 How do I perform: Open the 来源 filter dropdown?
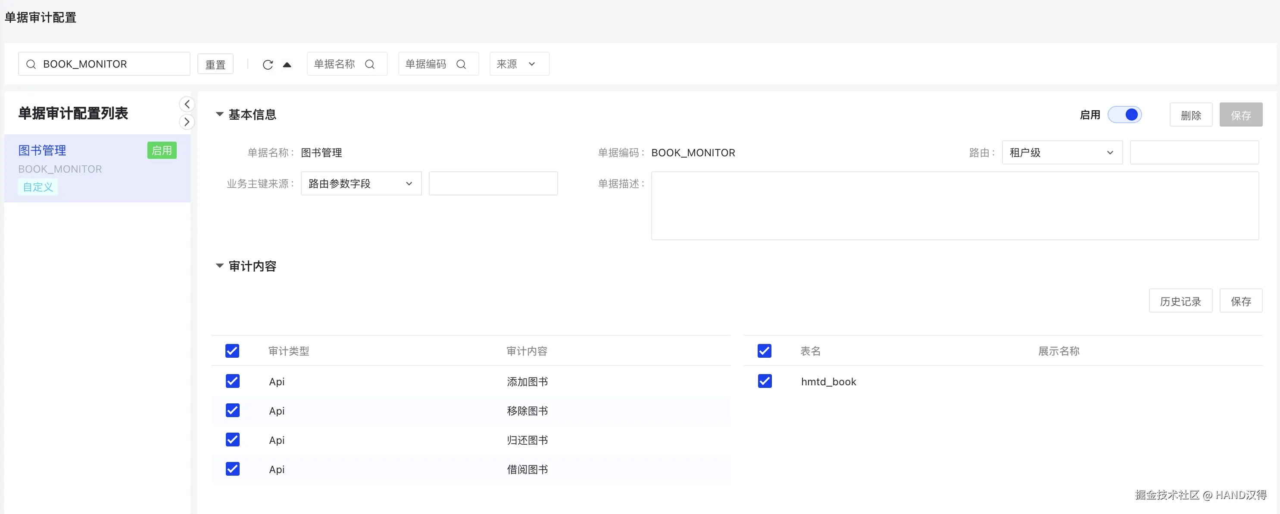(519, 64)
